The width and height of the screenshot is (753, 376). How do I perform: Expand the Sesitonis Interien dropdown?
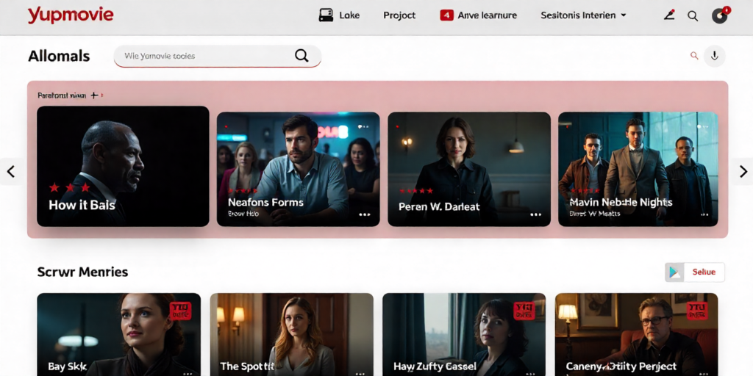583,15
